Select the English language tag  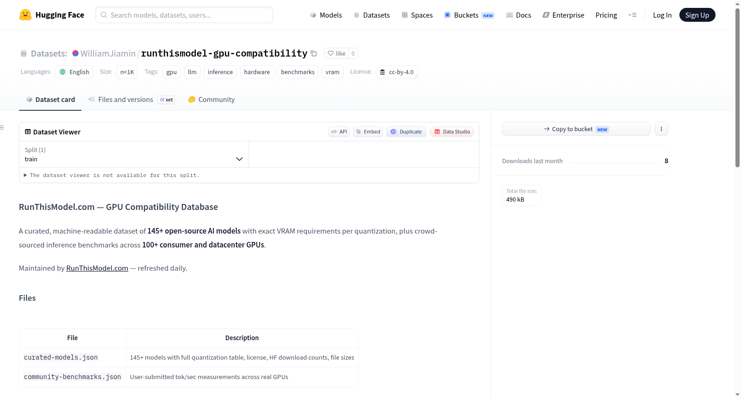pyautogui.click(x=74, y=72)
